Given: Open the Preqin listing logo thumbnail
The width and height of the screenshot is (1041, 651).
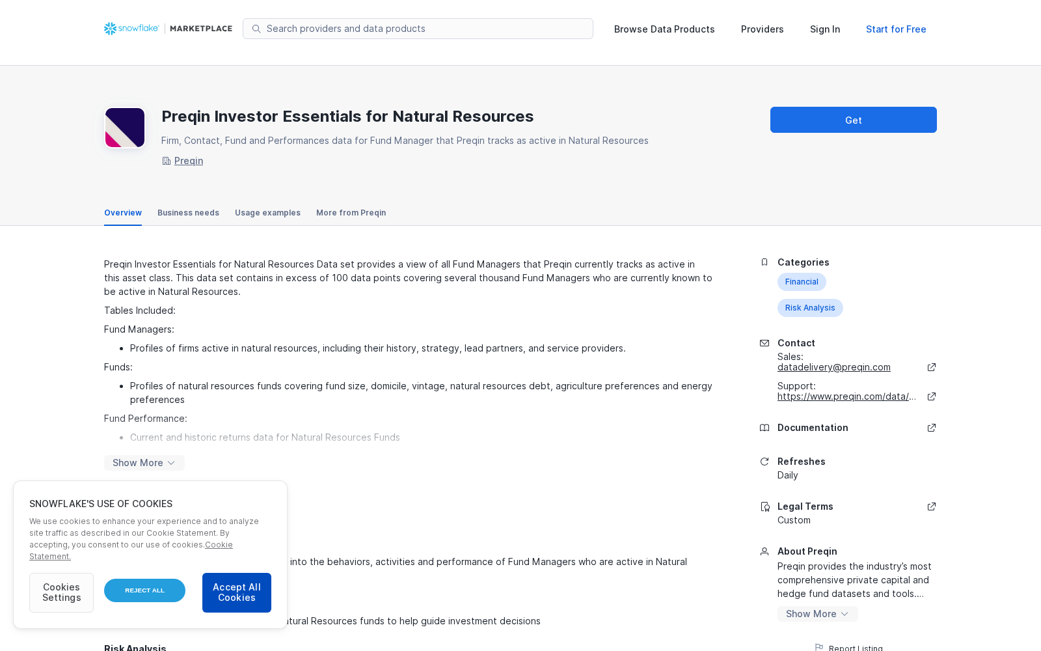Looking at the screenshot, I should 125,128.
